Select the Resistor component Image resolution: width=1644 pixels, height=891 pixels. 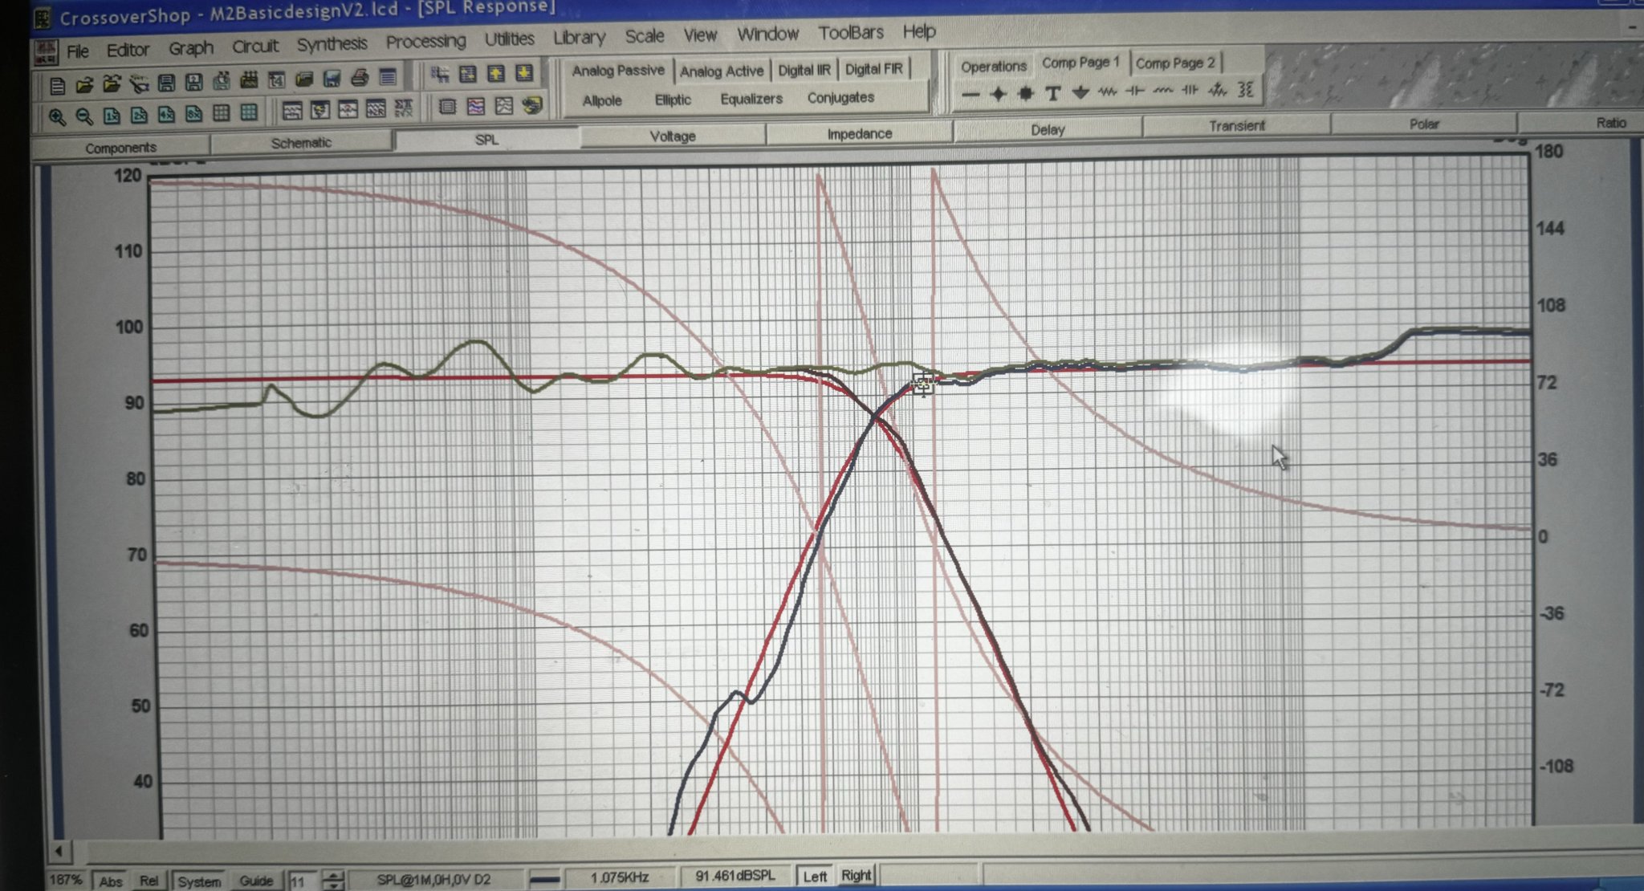pyautogui.click(x=1108, y=92)
